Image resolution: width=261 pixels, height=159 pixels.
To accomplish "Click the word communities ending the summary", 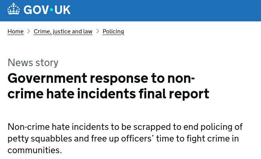I will (x=35, y=150).
